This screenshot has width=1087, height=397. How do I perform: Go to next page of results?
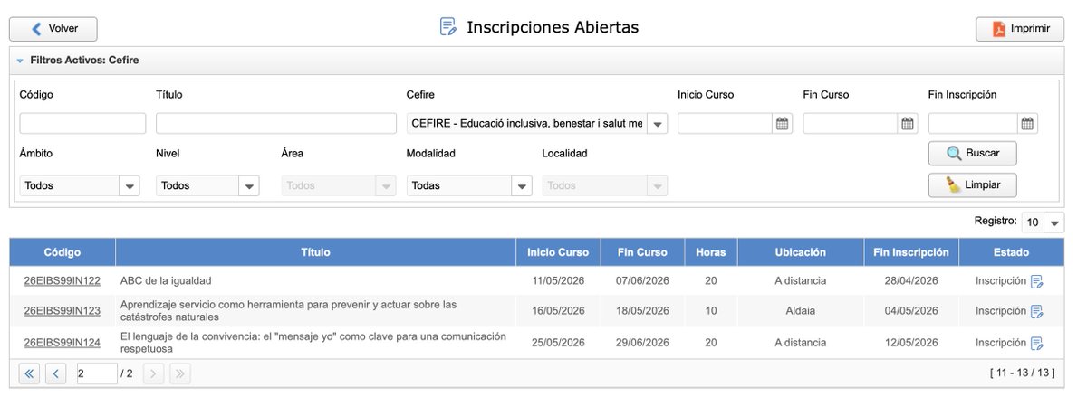point(154,373)
